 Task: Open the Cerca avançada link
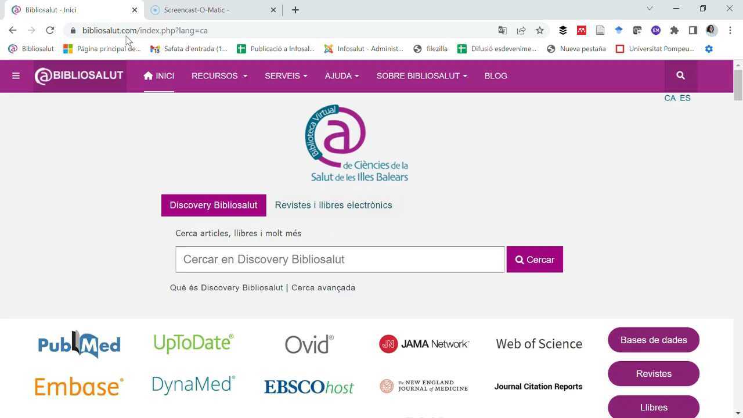tap(323, 288)
